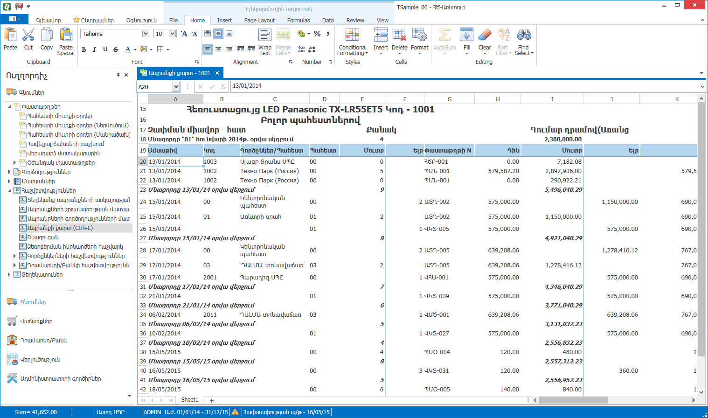Apply bold formatting
This screenshot has width=708, height=418.
(84, 49)
